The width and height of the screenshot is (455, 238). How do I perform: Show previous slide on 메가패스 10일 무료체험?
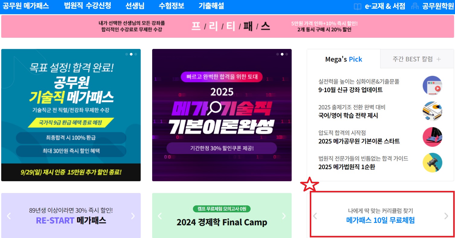click(x=315, y=216)
